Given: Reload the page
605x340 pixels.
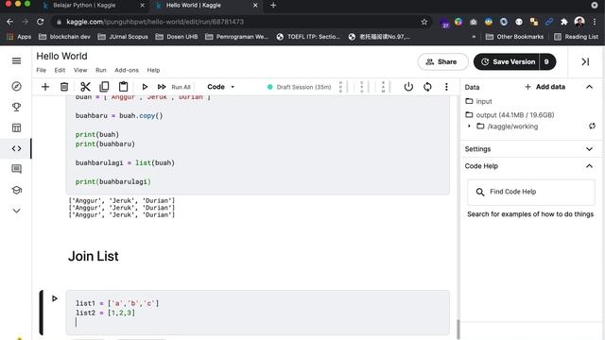Looking at the screenshot, I should coord(40,22).
